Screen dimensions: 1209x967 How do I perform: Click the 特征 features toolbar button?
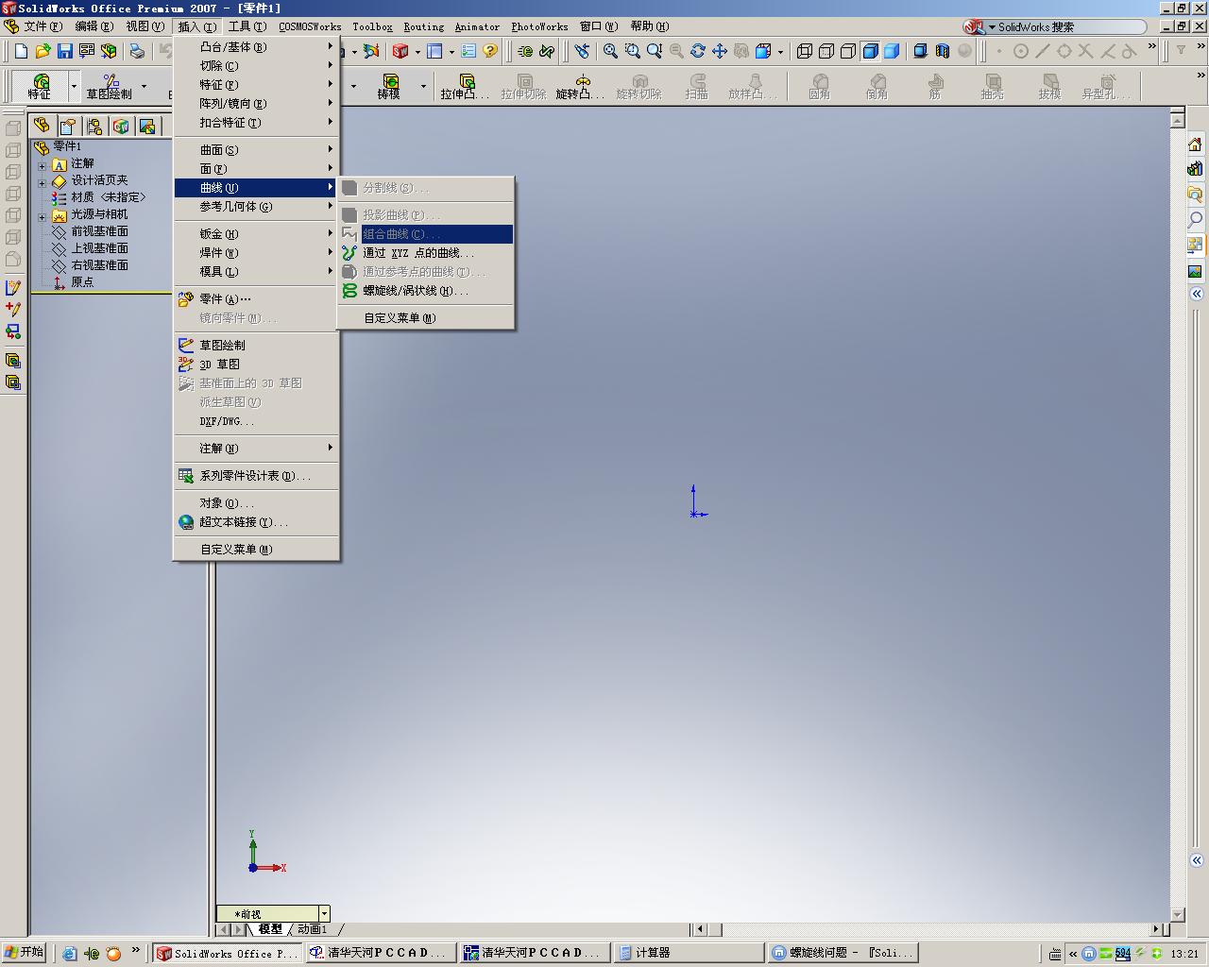[x=40, y=87]
